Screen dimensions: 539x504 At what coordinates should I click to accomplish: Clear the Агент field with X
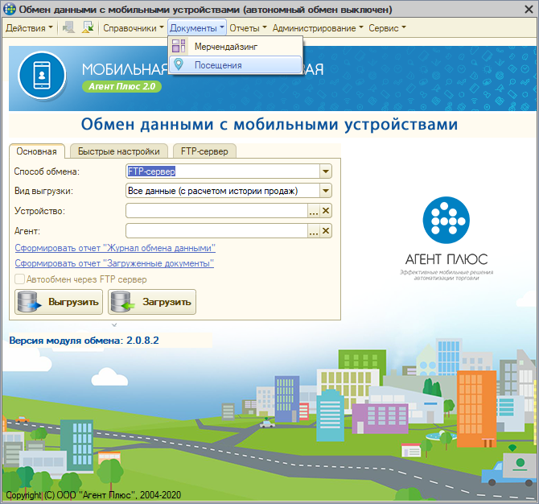[326, 230]
